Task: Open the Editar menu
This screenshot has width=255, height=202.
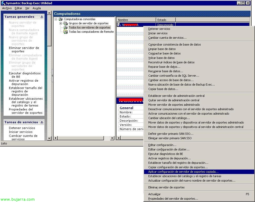Action: click(18, 8)
